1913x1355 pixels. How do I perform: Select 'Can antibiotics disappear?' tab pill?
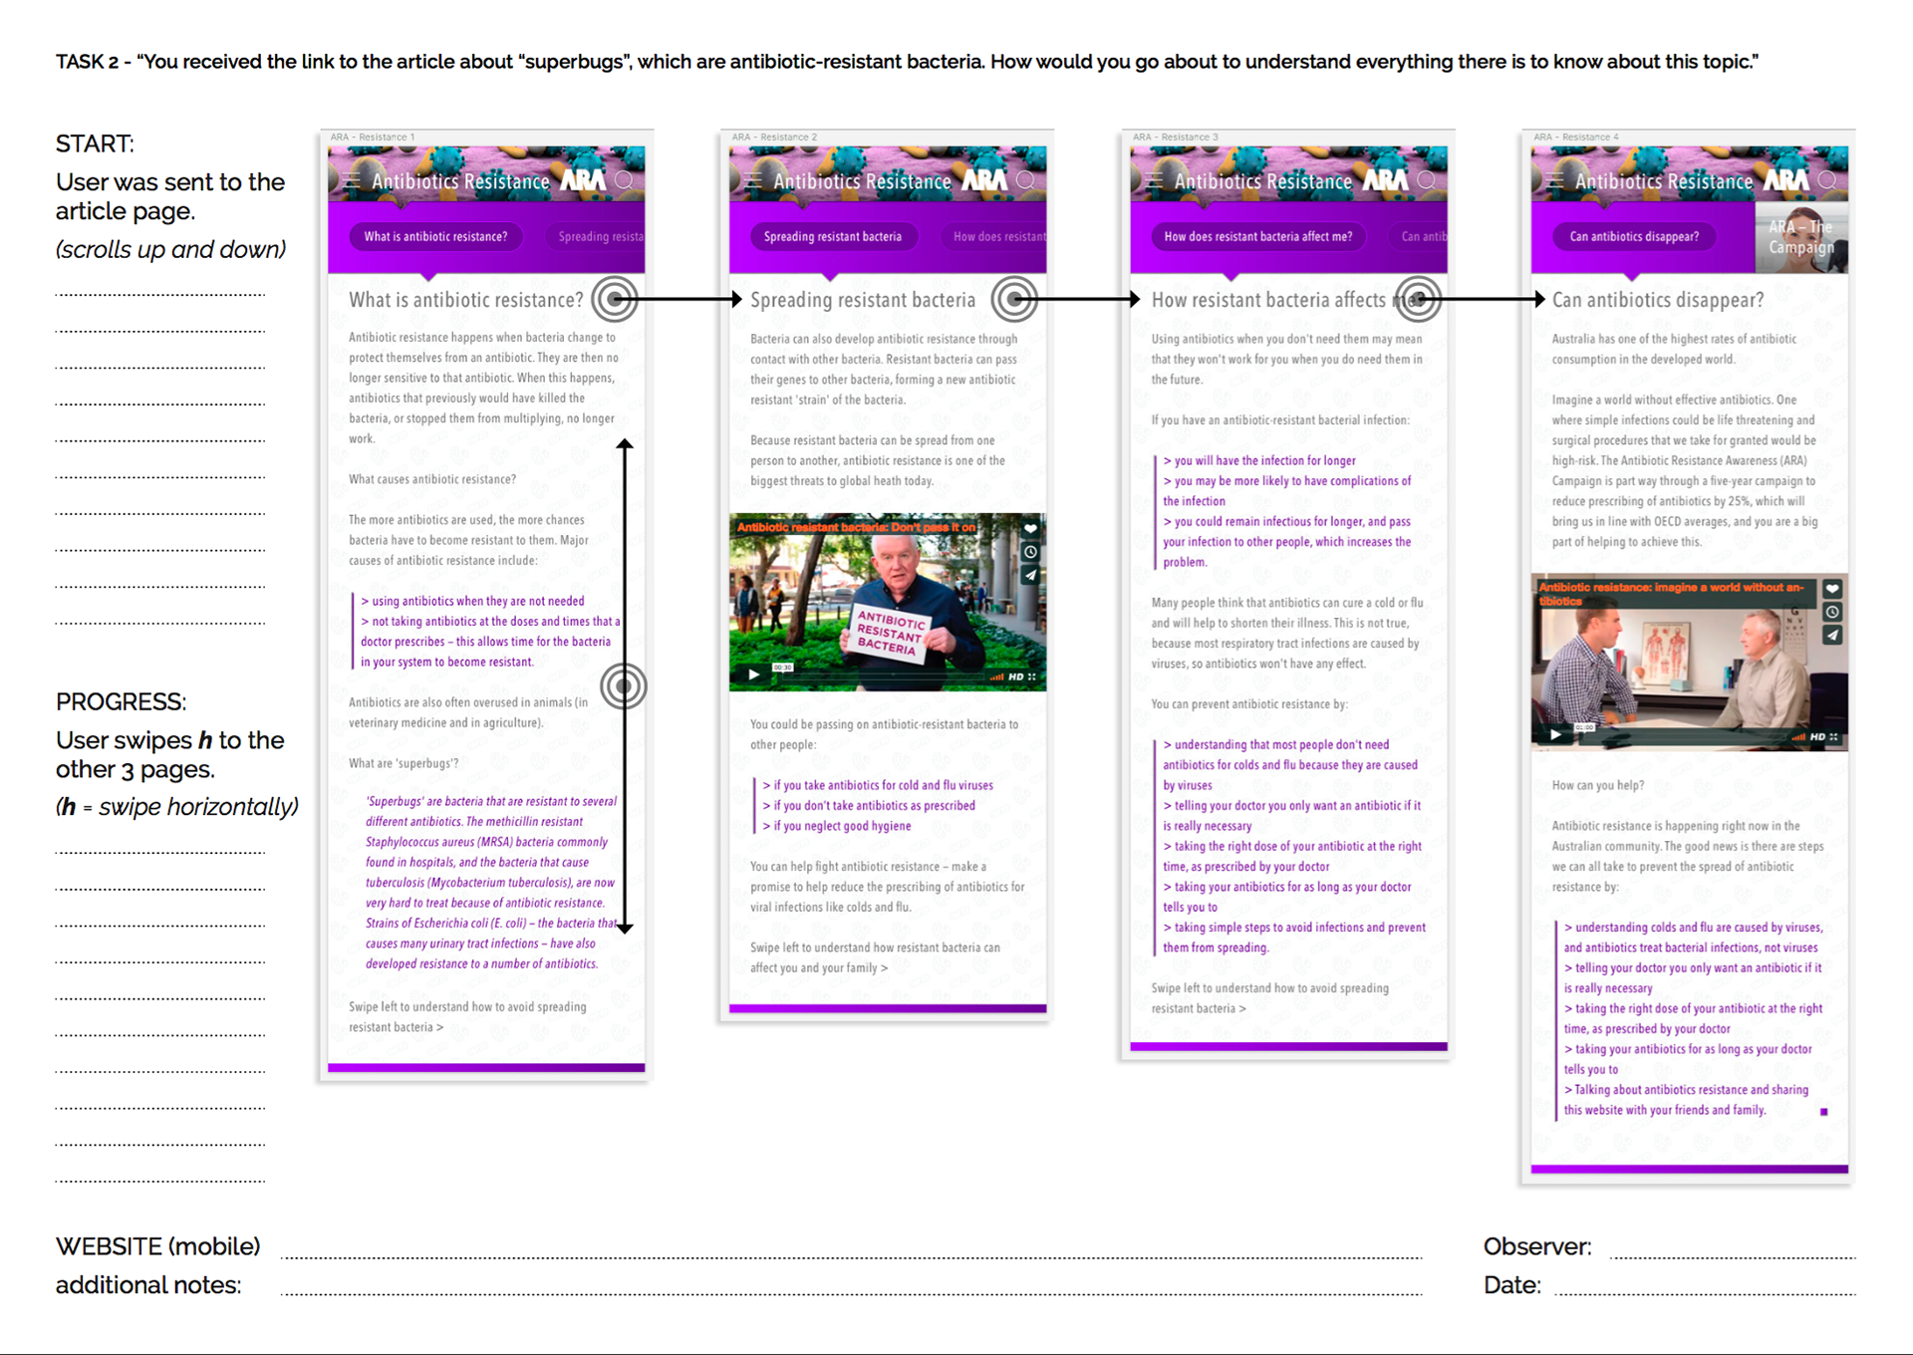(1634, 237)
